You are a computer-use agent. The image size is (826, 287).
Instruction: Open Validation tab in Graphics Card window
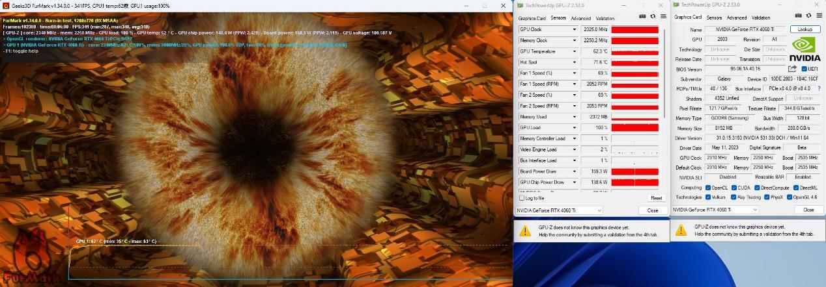click(761, 18)
